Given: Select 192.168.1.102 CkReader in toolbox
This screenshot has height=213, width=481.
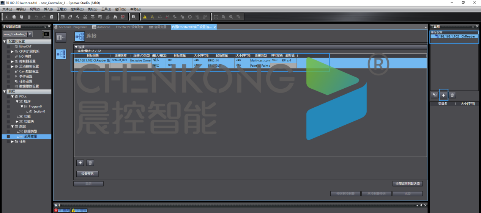Looking at the screenshot, I should pyautogui.click(x=454, y=37).
